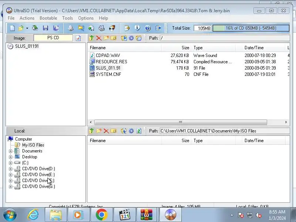
Task: Open the Help menu
Action: 104,18
